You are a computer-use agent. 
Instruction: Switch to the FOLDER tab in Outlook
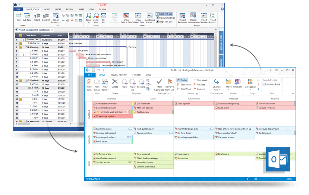[136, 75]
